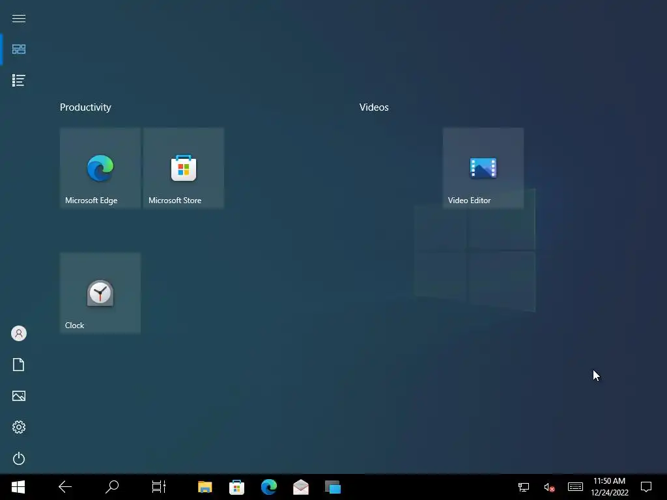
Task: Launch File Explorer from taskbar
Action: click(x=205, y=487)
